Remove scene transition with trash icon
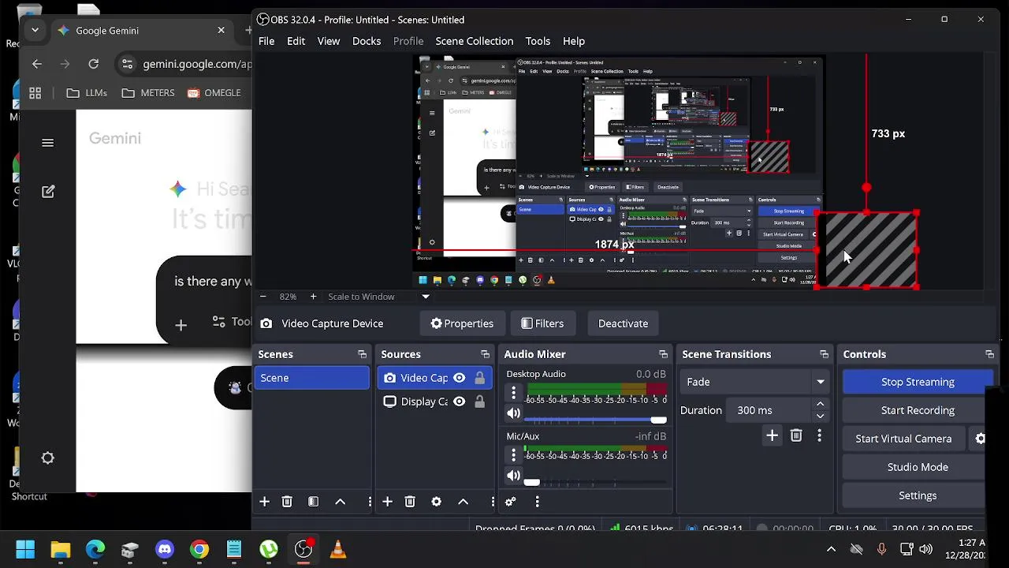1009x568 pixels. coord(796,435)
